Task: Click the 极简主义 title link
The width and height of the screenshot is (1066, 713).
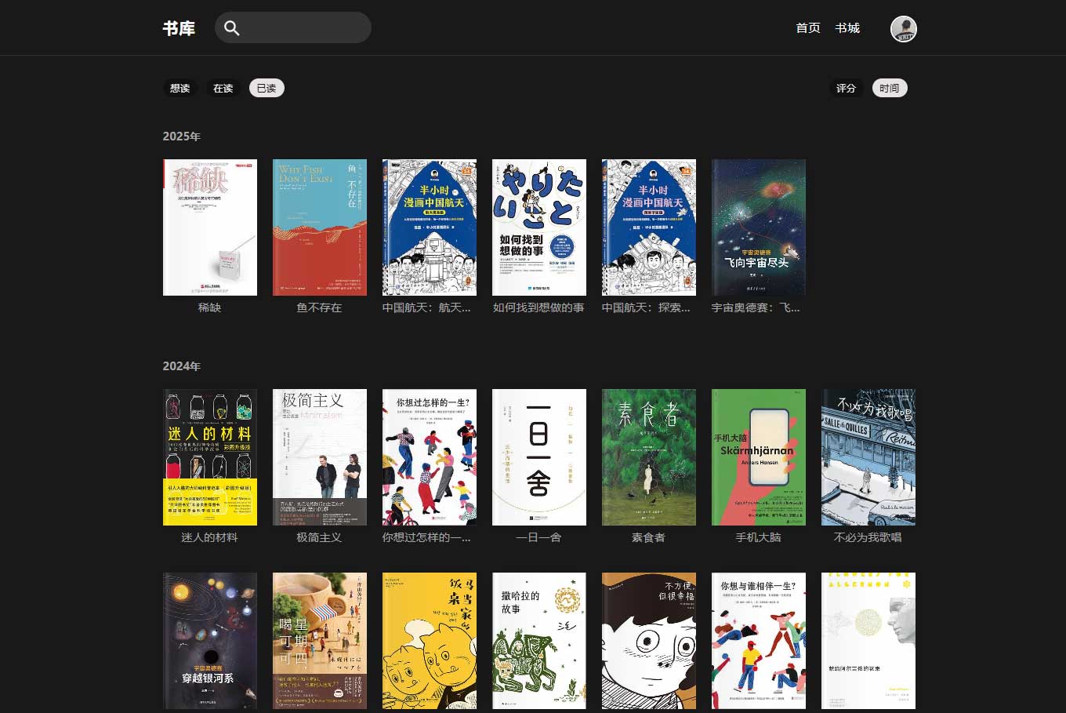Action: [319, 537]
